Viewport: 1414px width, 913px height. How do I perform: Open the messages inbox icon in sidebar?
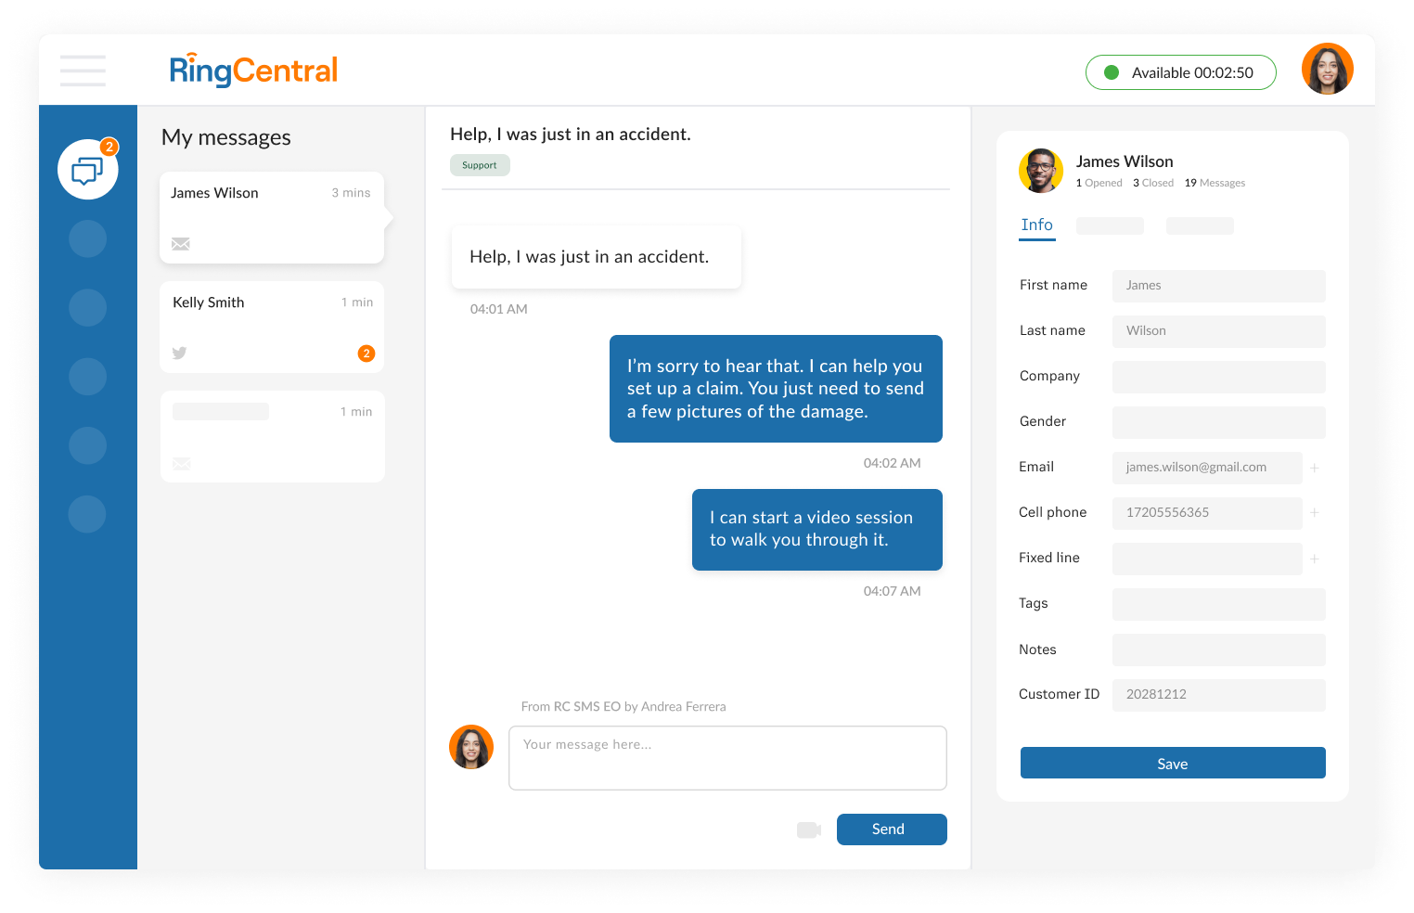pyautogui.click(x=88, y=170)
